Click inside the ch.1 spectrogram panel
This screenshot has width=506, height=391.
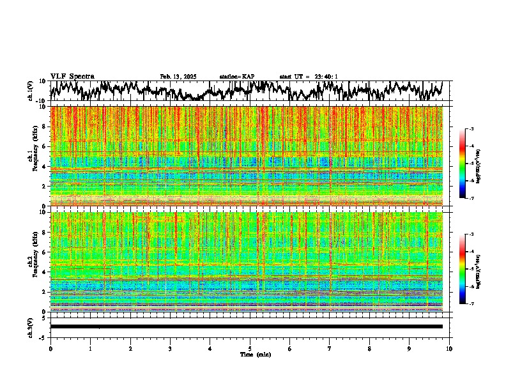pos(246,156)
